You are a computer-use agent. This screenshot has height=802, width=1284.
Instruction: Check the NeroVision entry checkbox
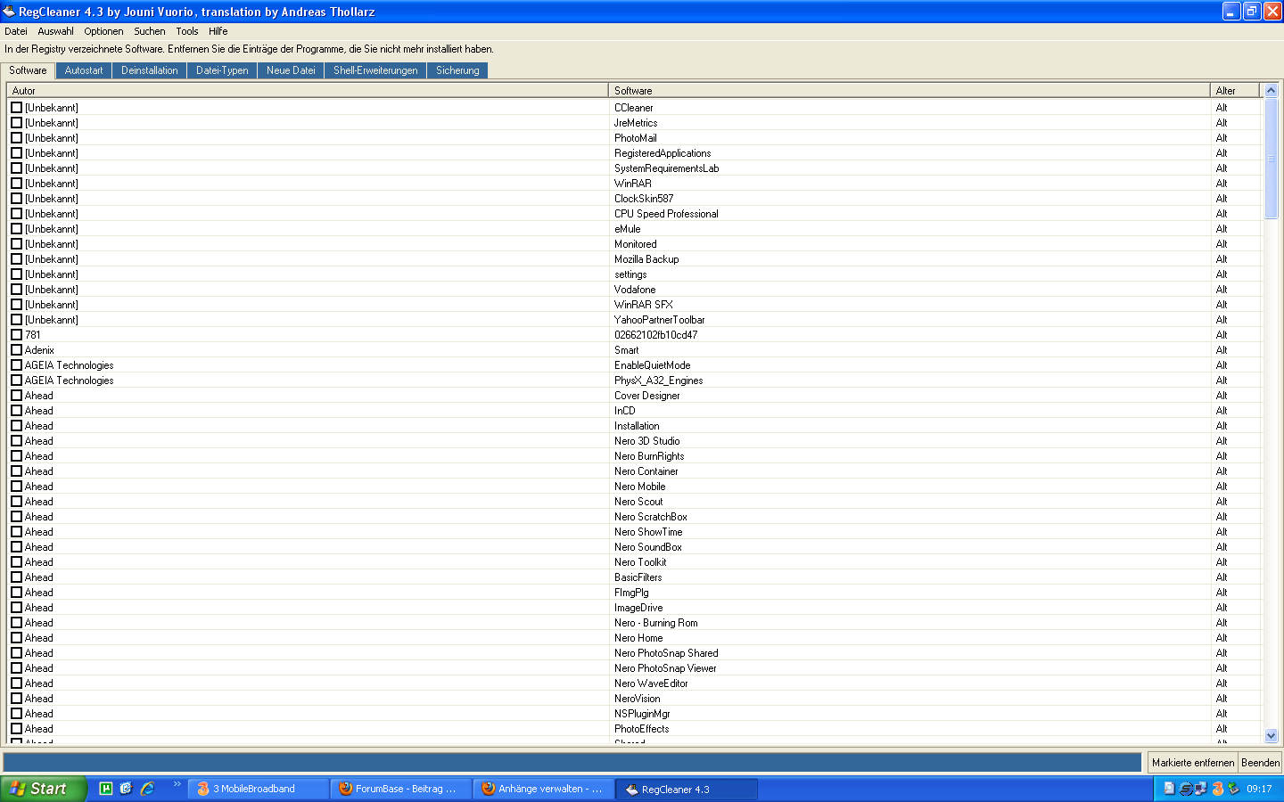[x=16, y=698]
